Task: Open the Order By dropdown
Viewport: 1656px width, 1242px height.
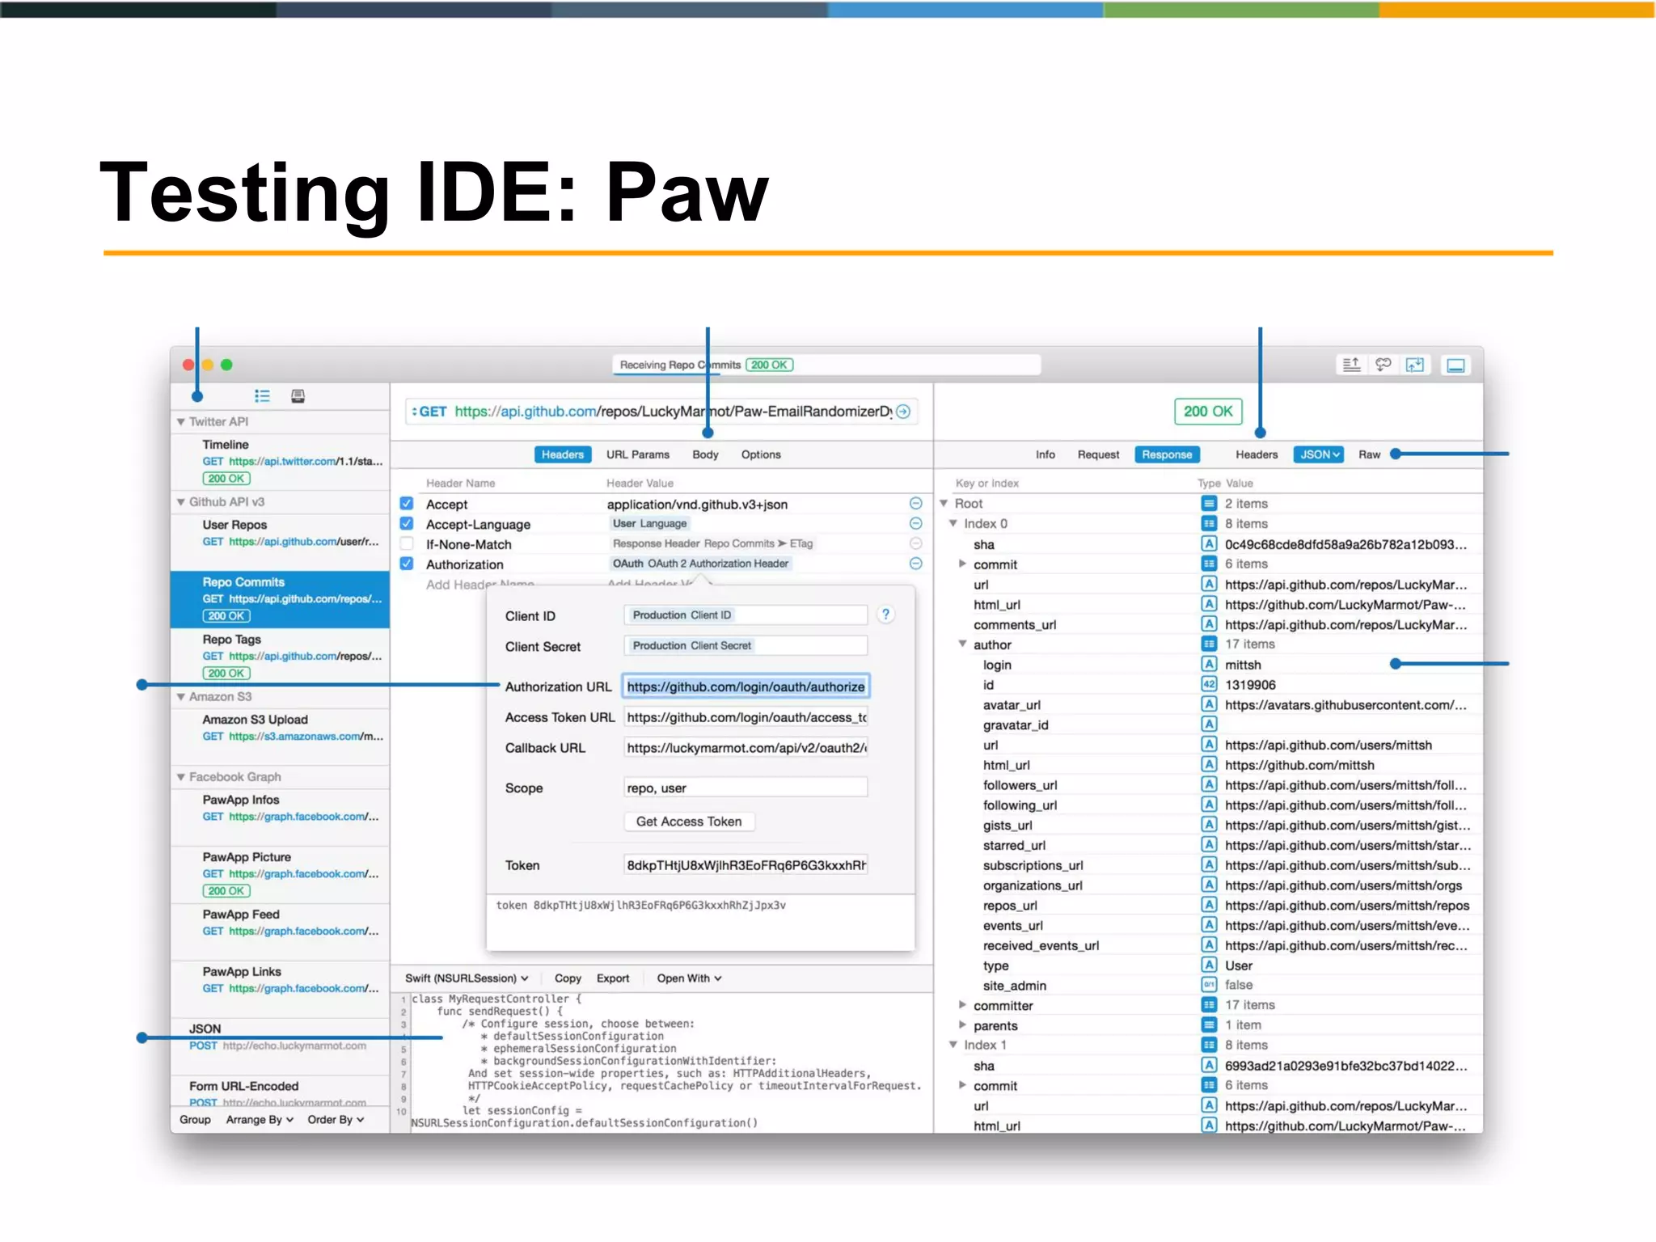Action: 336,1120
